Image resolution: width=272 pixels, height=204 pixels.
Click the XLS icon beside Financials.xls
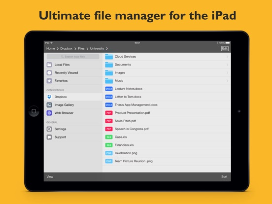tap(109, 145)
